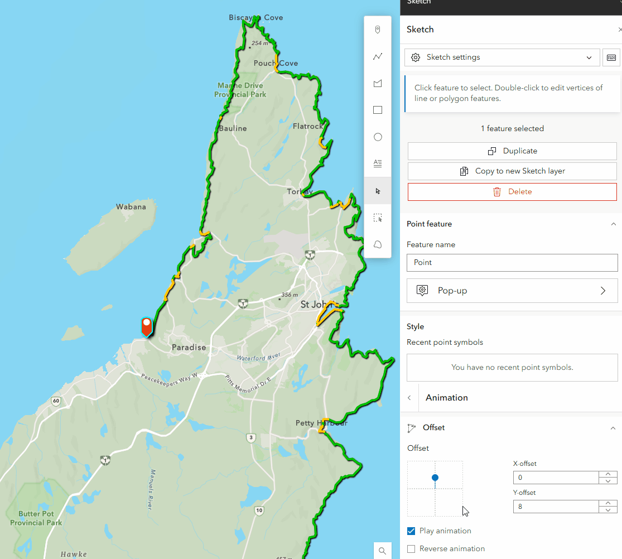The height and width of the screenshot is (559, 622).
Task: Choose the polyline drawing tool
Action: pyautogui.click(x=378, y=56)
